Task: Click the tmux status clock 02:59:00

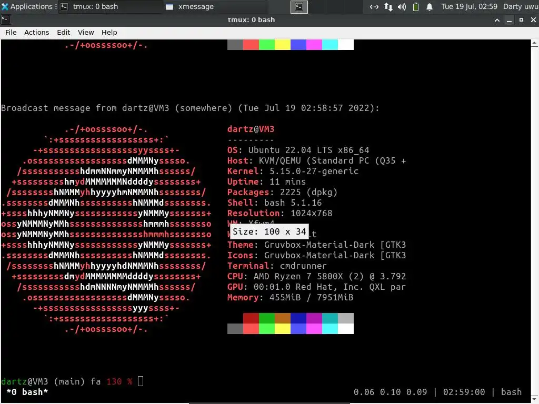Action: [464, 392]
